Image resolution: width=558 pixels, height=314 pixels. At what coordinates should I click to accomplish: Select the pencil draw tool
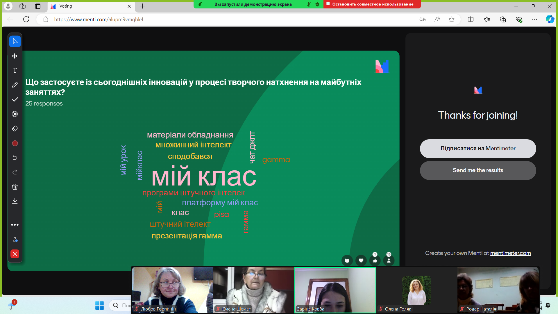(x=15, y=85)
